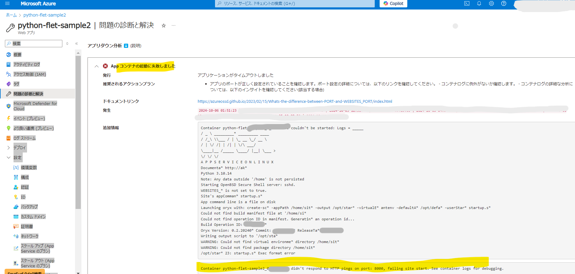Open the Azure portal hamburger menu

7,3
